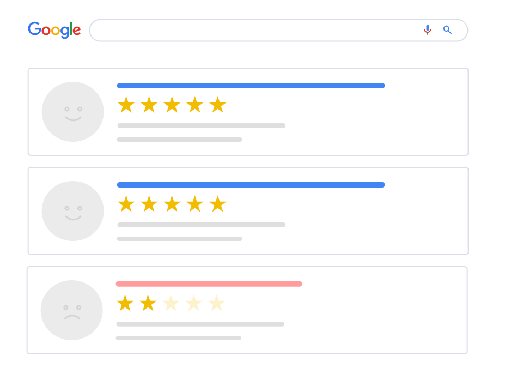Open the blue title link of the top review

[x=251, y=86]
